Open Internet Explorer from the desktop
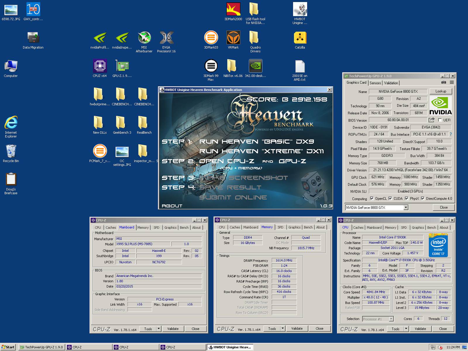 point(11,127)
